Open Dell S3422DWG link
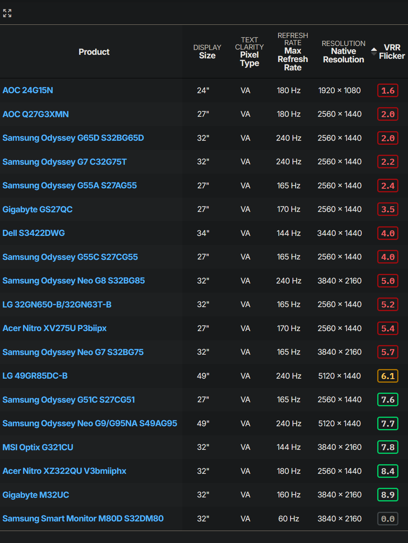 click(x=34, y=233)
